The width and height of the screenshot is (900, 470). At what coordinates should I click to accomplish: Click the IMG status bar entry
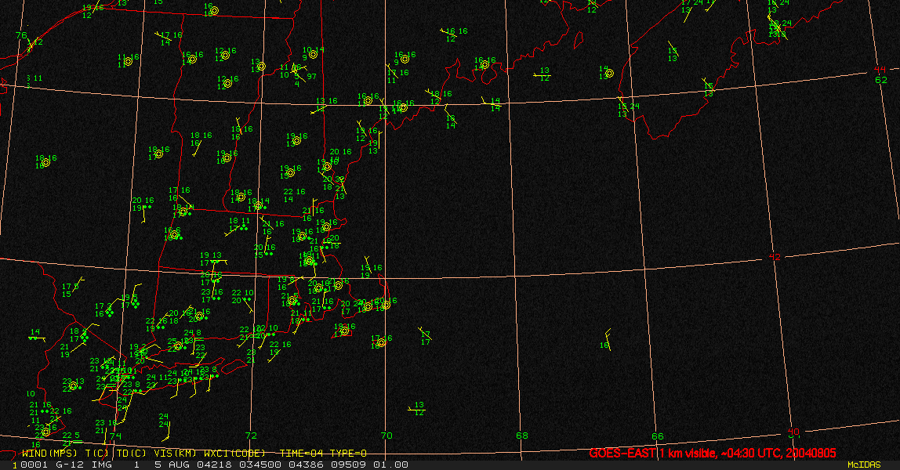coord(102,465)
